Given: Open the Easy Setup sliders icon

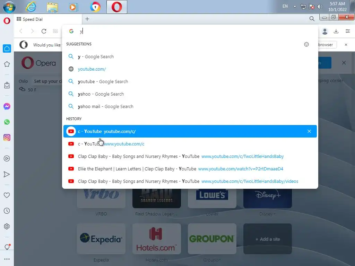Looking at the screenshot, I should (x=348, y=31).
